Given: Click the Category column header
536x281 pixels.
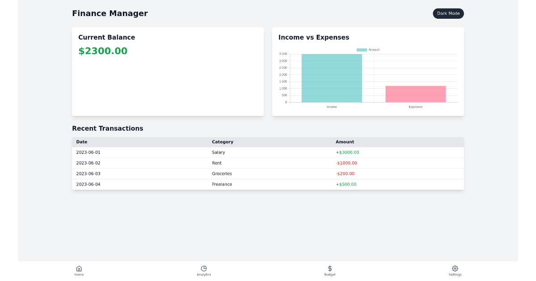Looking at the screenshot, I should tap(222, 142).
